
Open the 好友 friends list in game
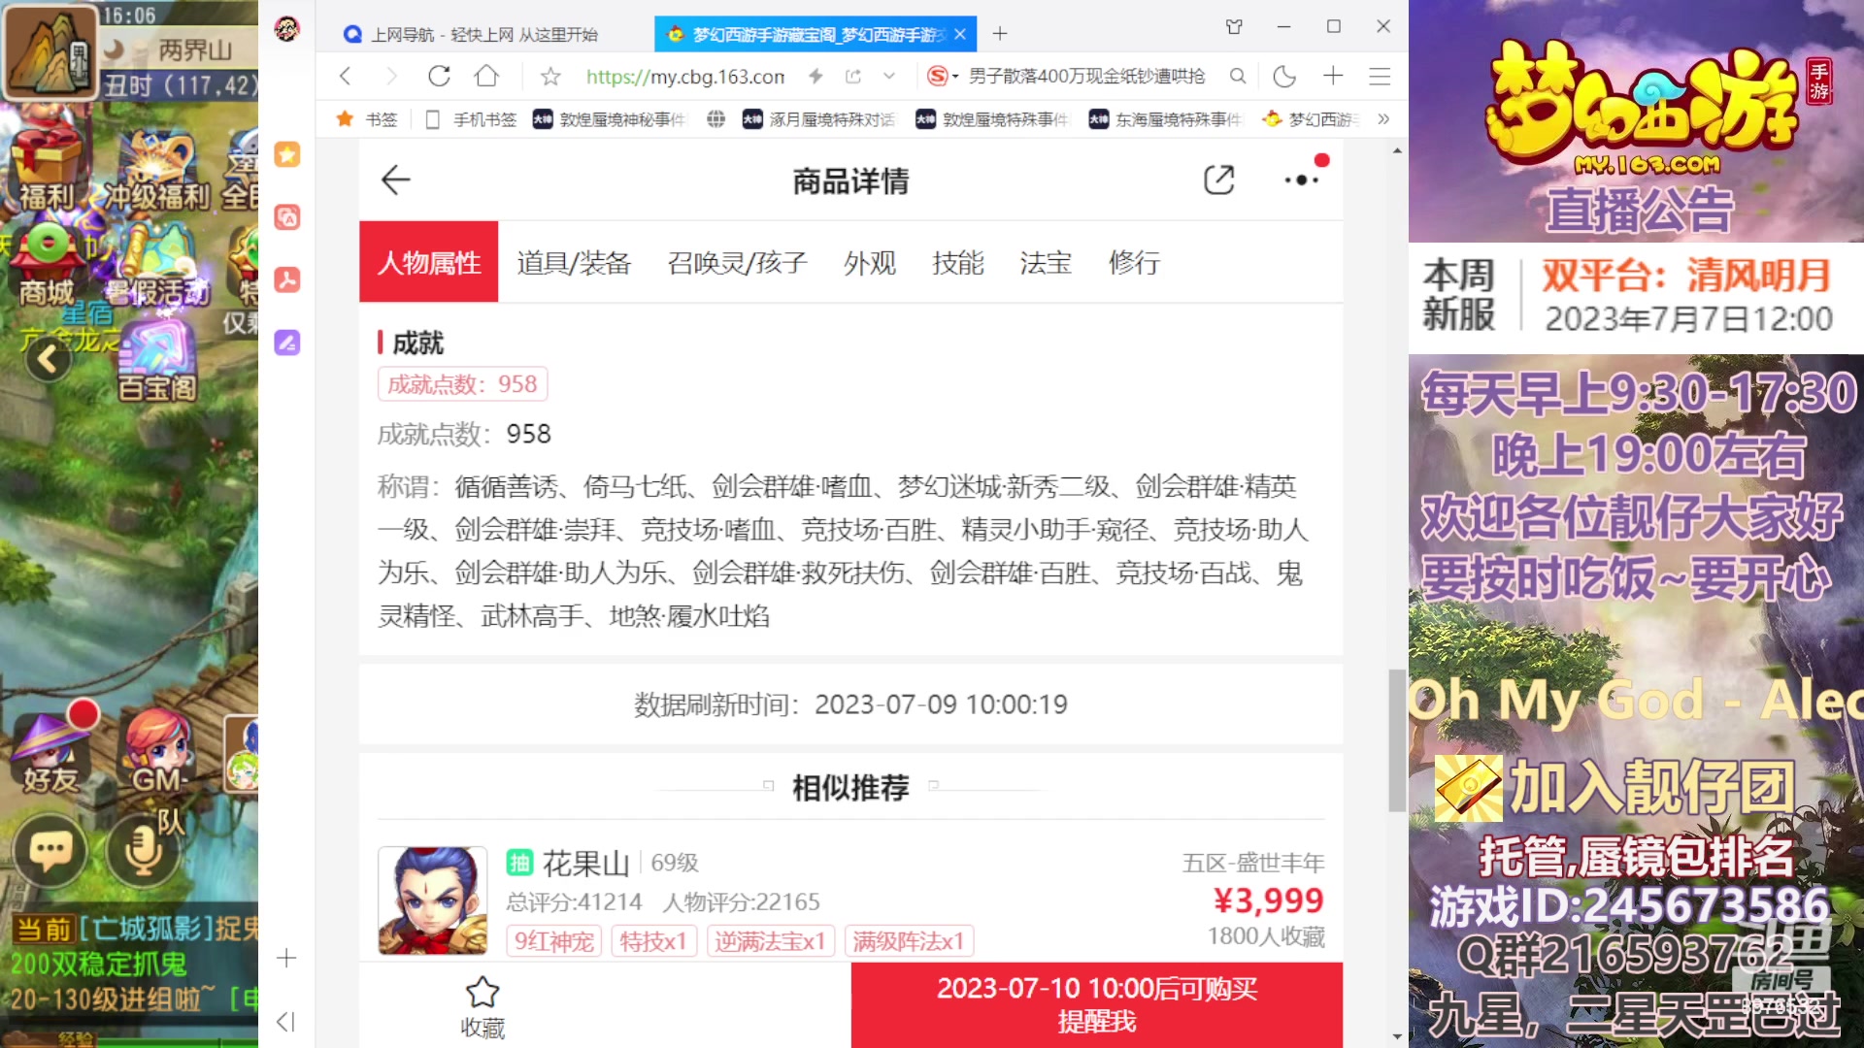click(x=50, y=754)
